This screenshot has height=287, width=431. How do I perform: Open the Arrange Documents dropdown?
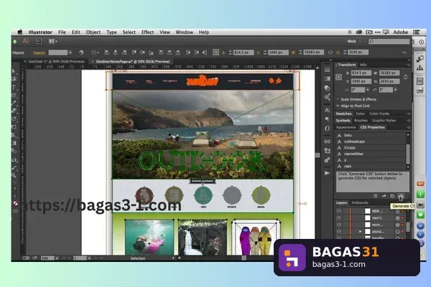52,41
